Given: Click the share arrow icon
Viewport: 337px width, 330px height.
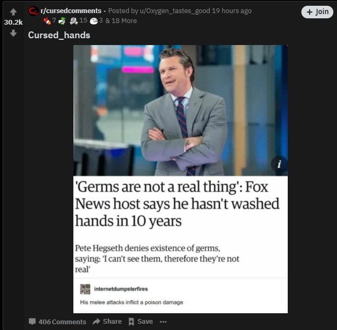Looking at the screenshot, I should tap(96, 322).
